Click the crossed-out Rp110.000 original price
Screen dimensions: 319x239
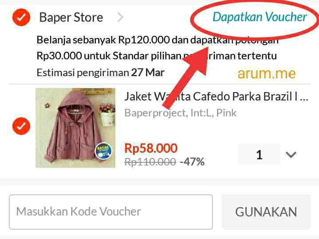pos(150,162)
